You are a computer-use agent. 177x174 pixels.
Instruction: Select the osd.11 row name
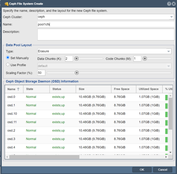click(12, 122)
